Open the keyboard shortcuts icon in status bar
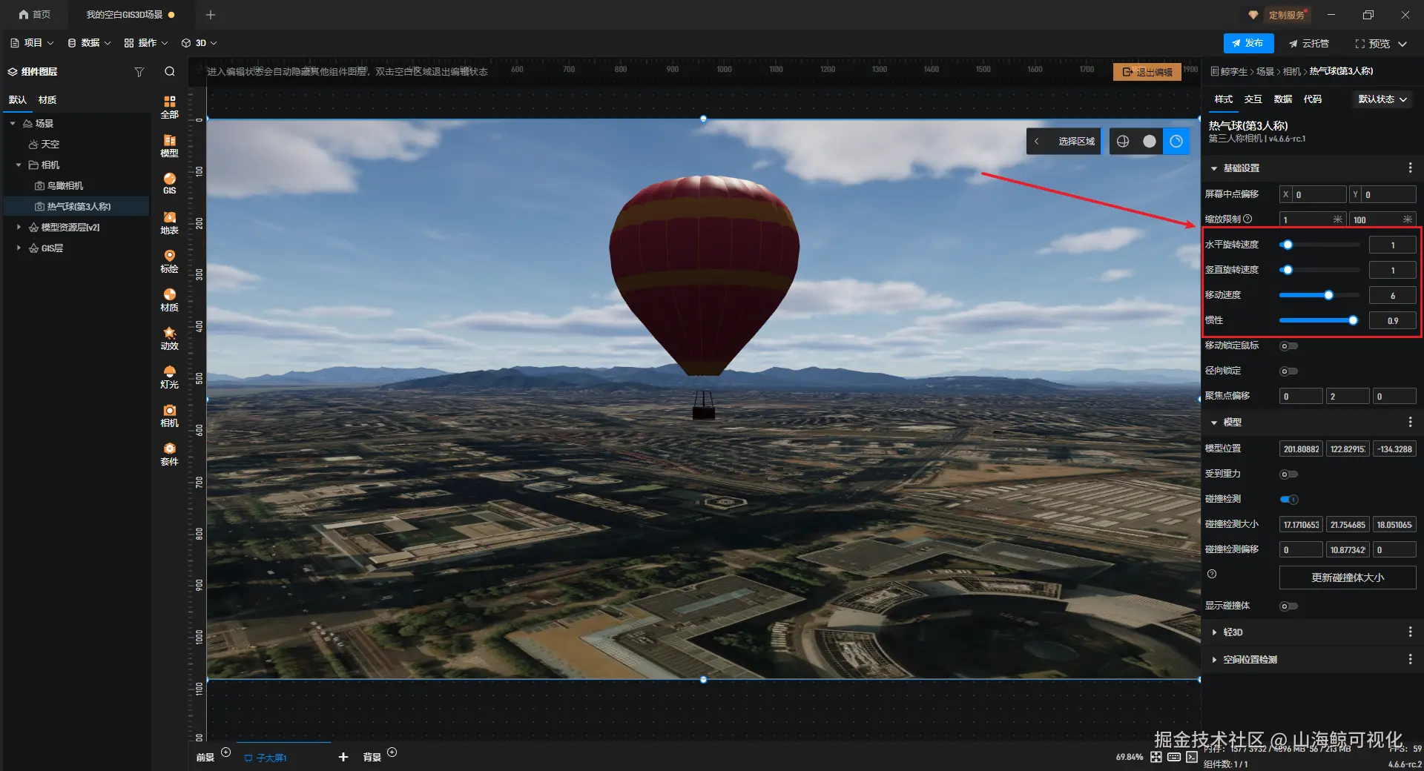This screenshot has height=771, width=1424. click(x=1174, y=757)
